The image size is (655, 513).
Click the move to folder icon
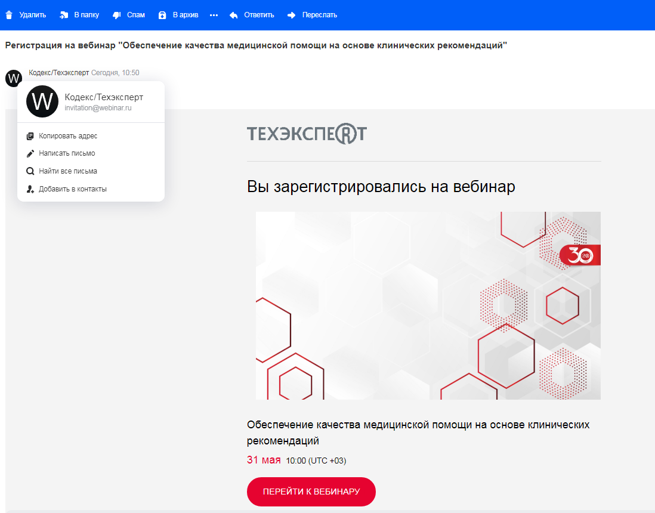coord(64,15)
